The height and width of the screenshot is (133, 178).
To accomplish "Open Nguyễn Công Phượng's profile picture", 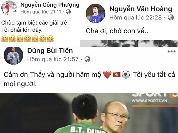I will [9, 9].
